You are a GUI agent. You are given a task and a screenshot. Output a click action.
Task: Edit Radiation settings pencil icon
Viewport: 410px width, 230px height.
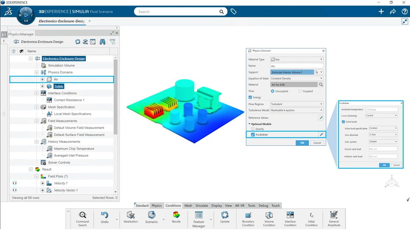[321, 135]
